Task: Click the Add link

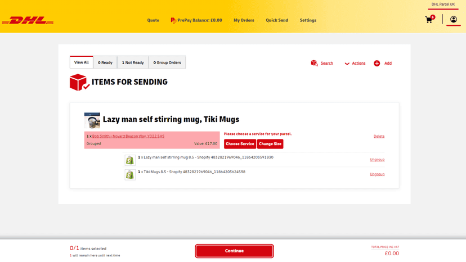Action: tap(388, 64)
